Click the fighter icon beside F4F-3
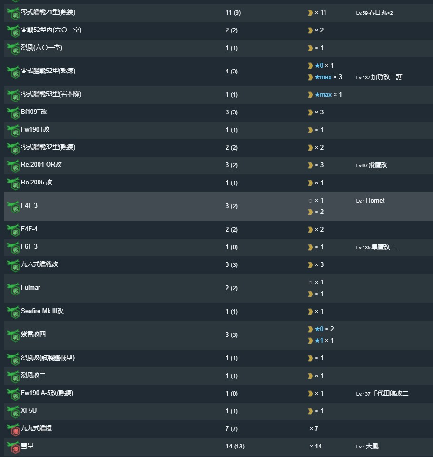Image resolution: width=433 pixels, height=457 pixels. 13,207
